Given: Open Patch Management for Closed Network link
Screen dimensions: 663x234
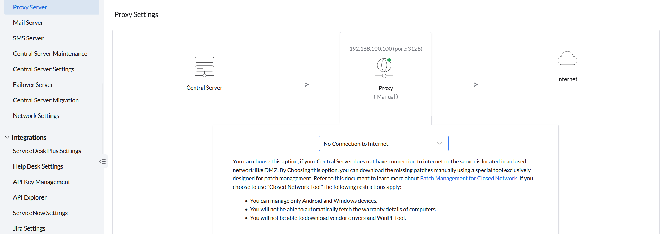Looking at the screenshot, I should click(468, 178).
